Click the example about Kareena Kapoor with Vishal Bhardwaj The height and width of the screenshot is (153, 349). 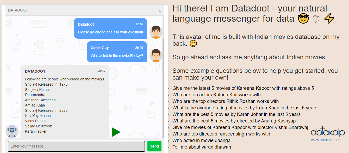(240, 127)
